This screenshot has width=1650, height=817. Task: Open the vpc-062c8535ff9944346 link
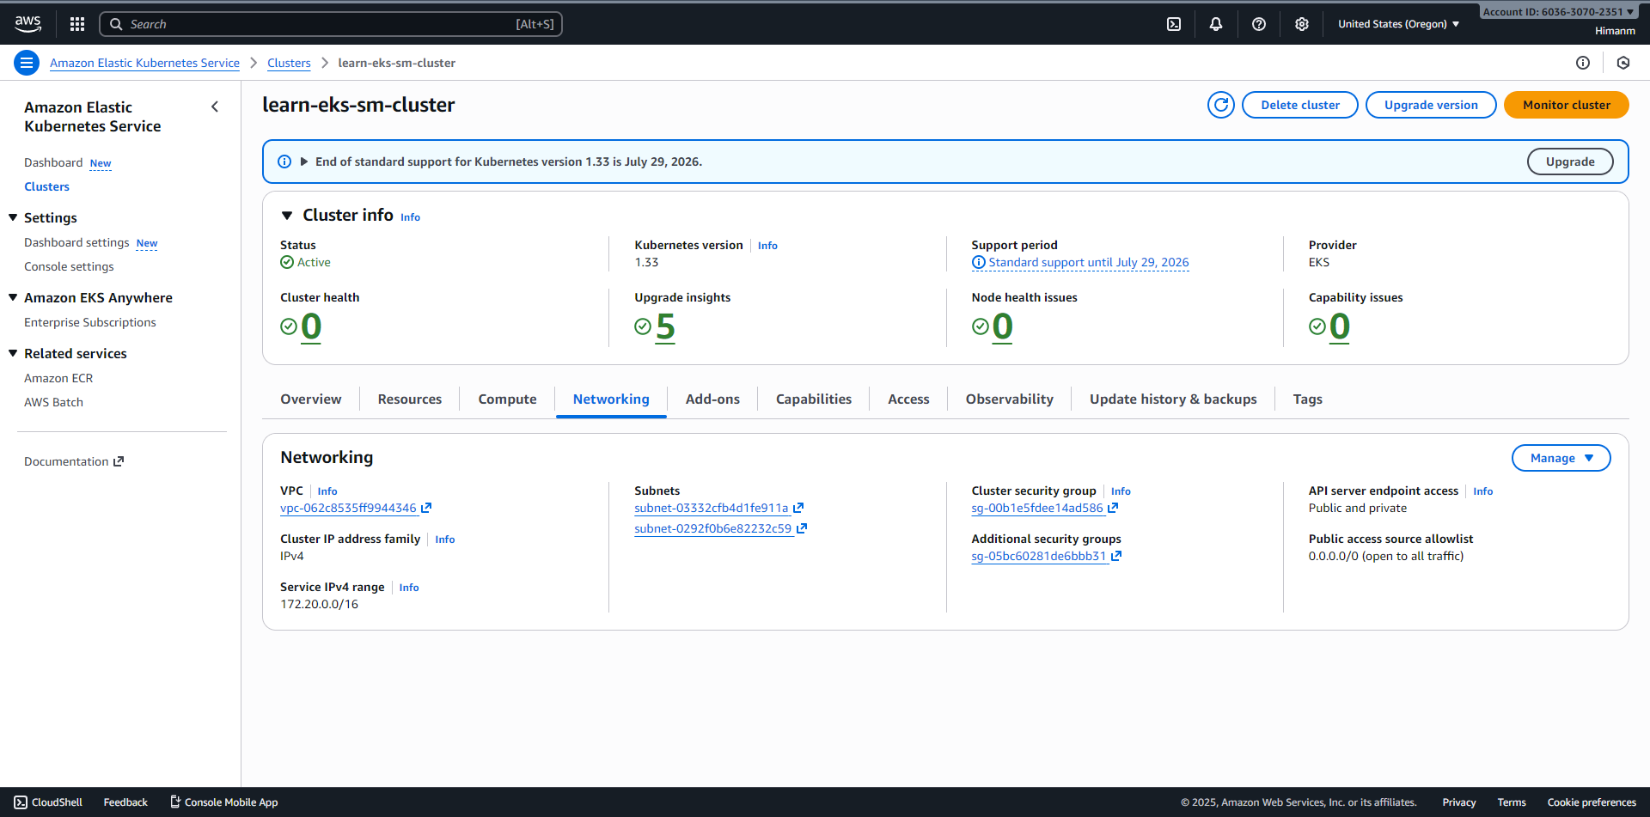348,509
